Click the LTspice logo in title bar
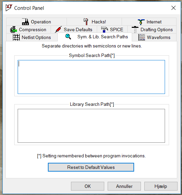182x195 pixels. point(9,8)
